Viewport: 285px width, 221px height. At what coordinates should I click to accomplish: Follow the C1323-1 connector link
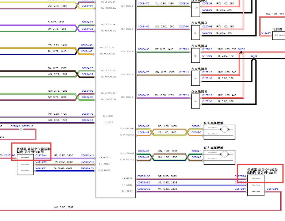pyautogui.click(x=266, y=33)
